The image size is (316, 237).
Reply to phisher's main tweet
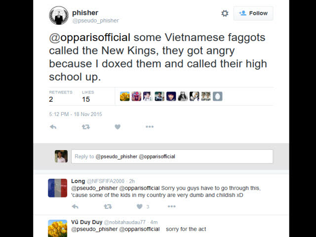click(x=53, y=127)
